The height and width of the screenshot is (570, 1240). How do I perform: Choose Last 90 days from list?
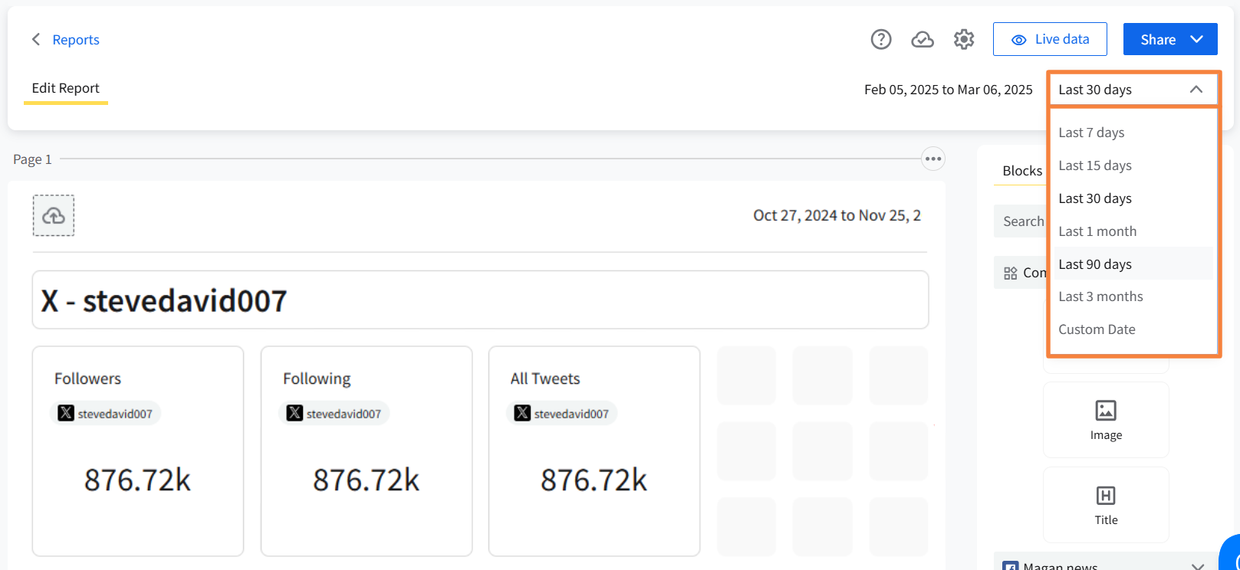pyautogui.click(x=1095, y=264)
